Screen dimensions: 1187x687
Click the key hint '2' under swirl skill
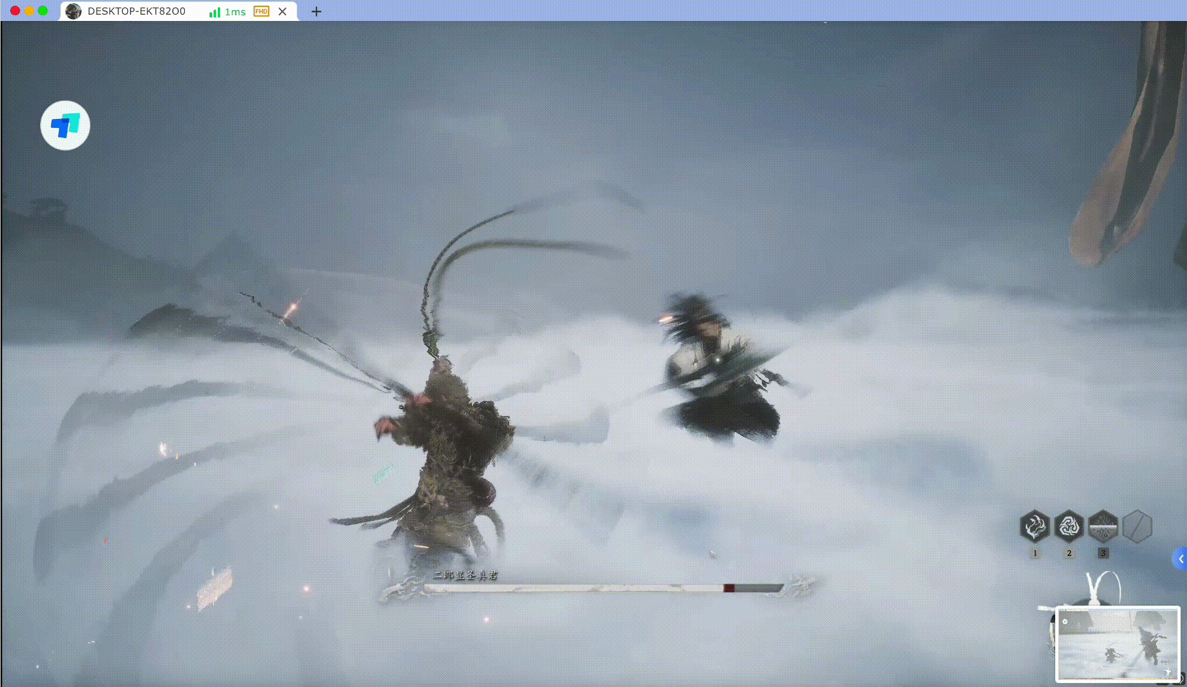tap(1069, 553)
